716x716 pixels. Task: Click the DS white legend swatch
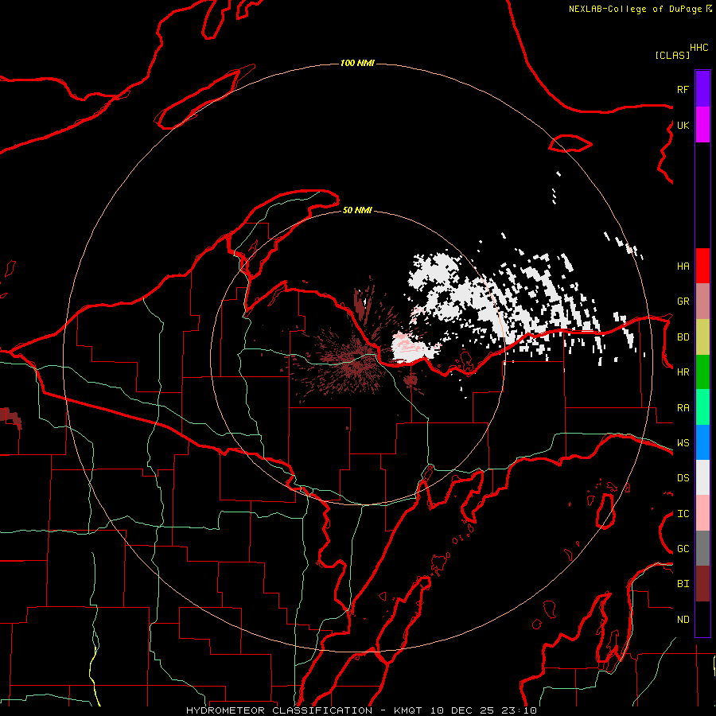[x=702, y=477]
